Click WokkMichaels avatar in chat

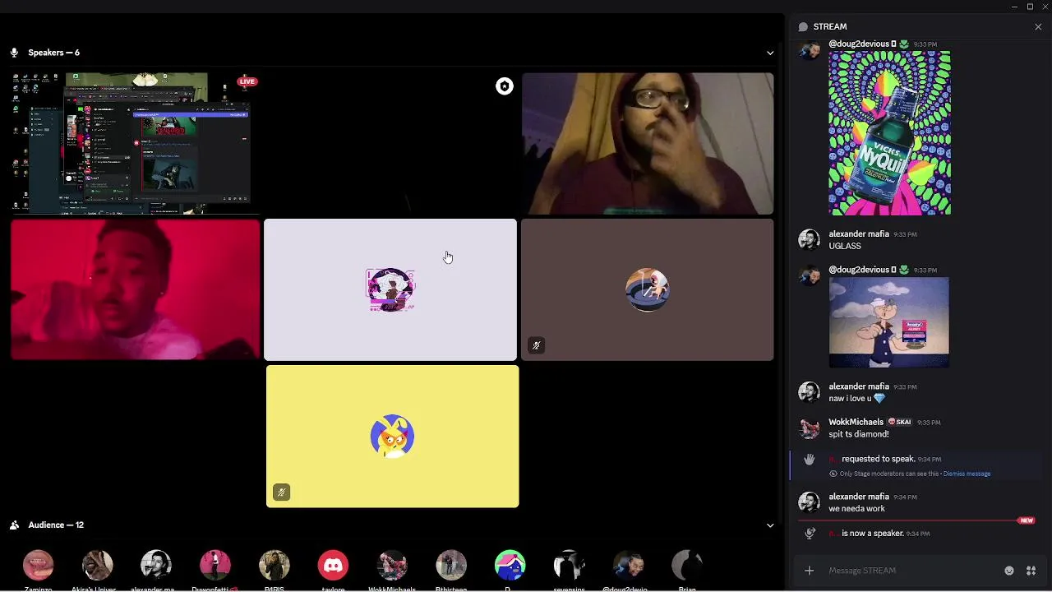point(810,428)
